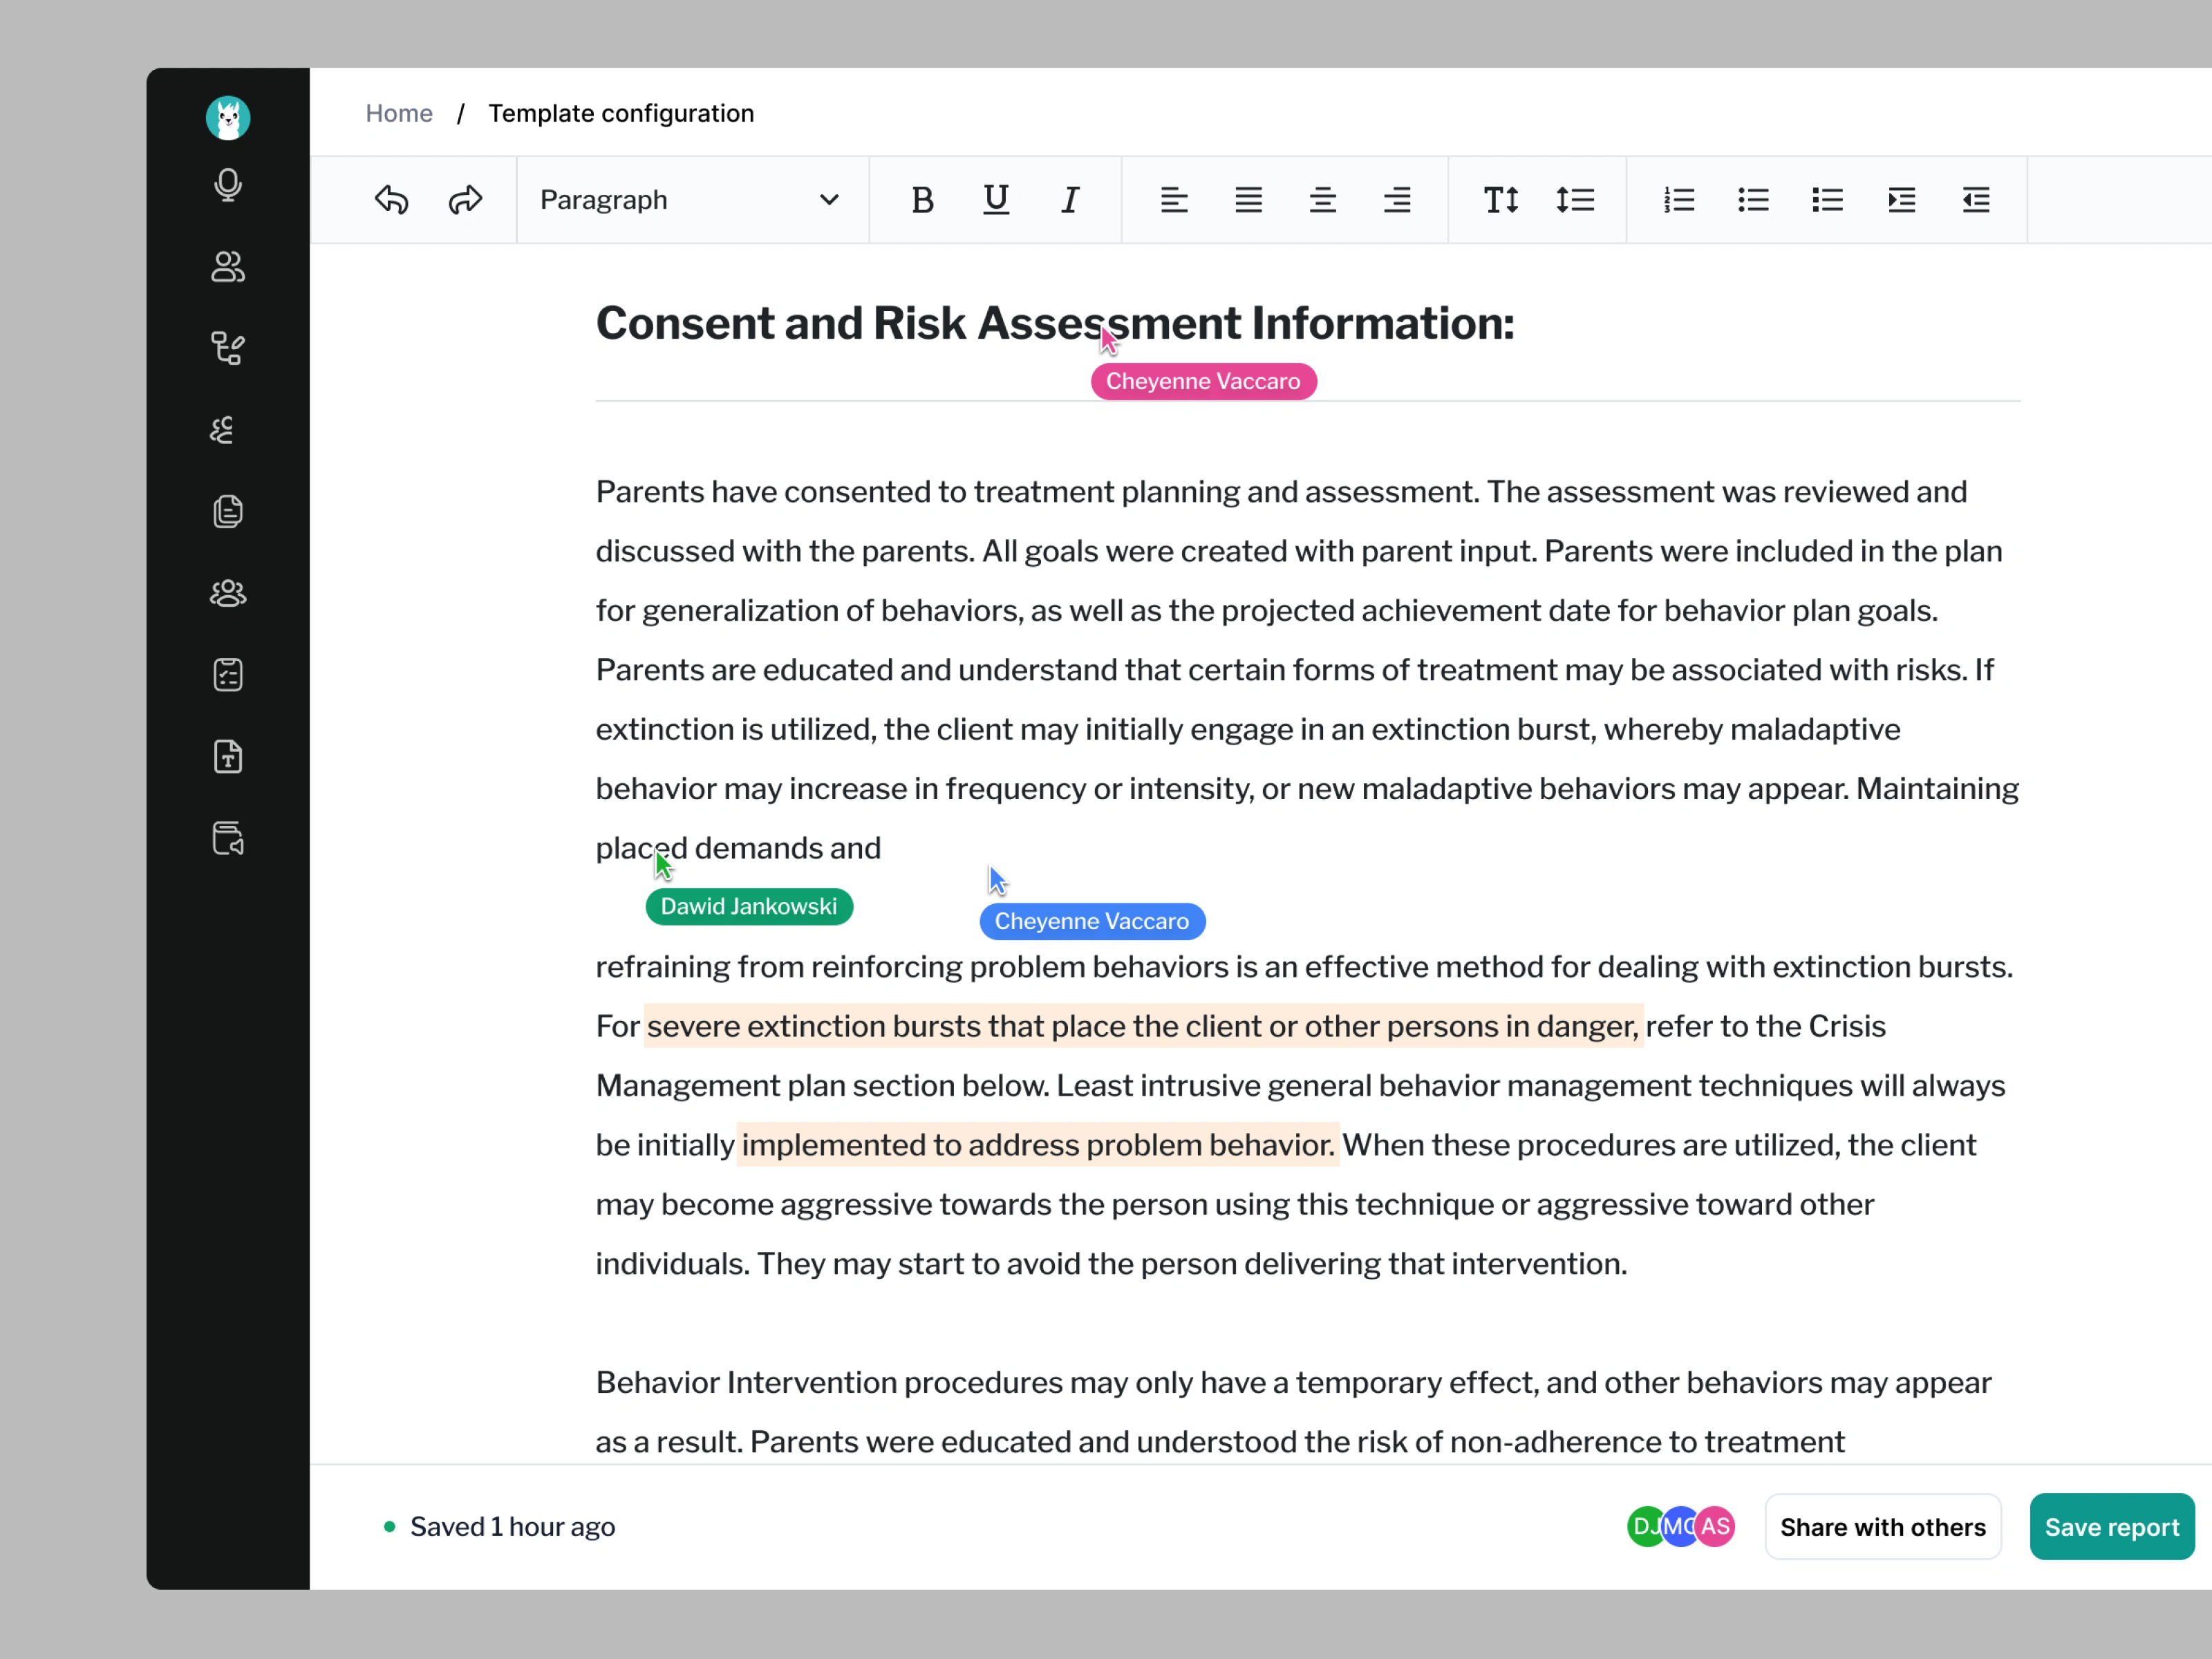2212x1659 pixels.
Task: Insert a numbered list
Action: coord(1679,200)
